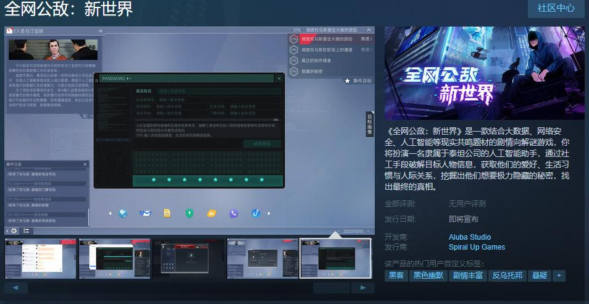Viewport: 589px width, 304px height.
Task: Open the blue hook phishing app in dock
Action: click(x=256, y=213)
